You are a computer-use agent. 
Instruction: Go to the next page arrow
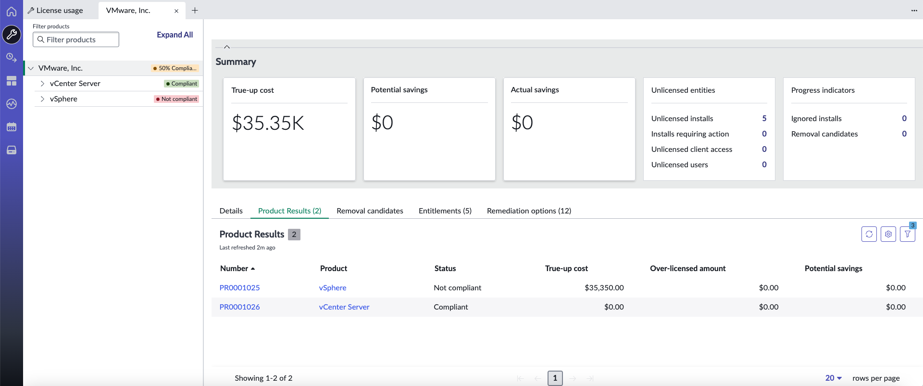coord(573,378)
